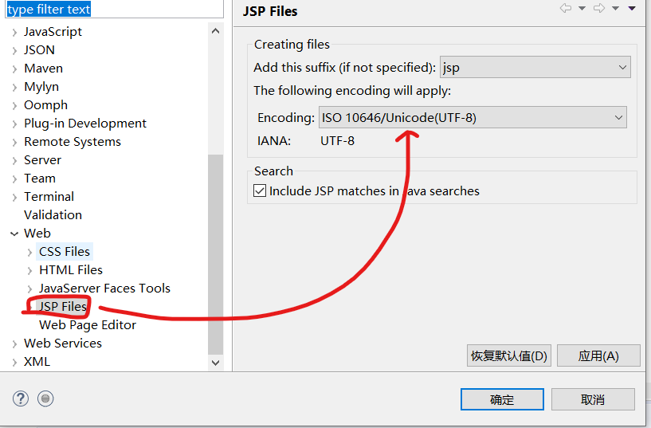The height and width of the screenshot is (428, 651).
Task: Select Web Page Editor item
Action: [x=87, y=324]
